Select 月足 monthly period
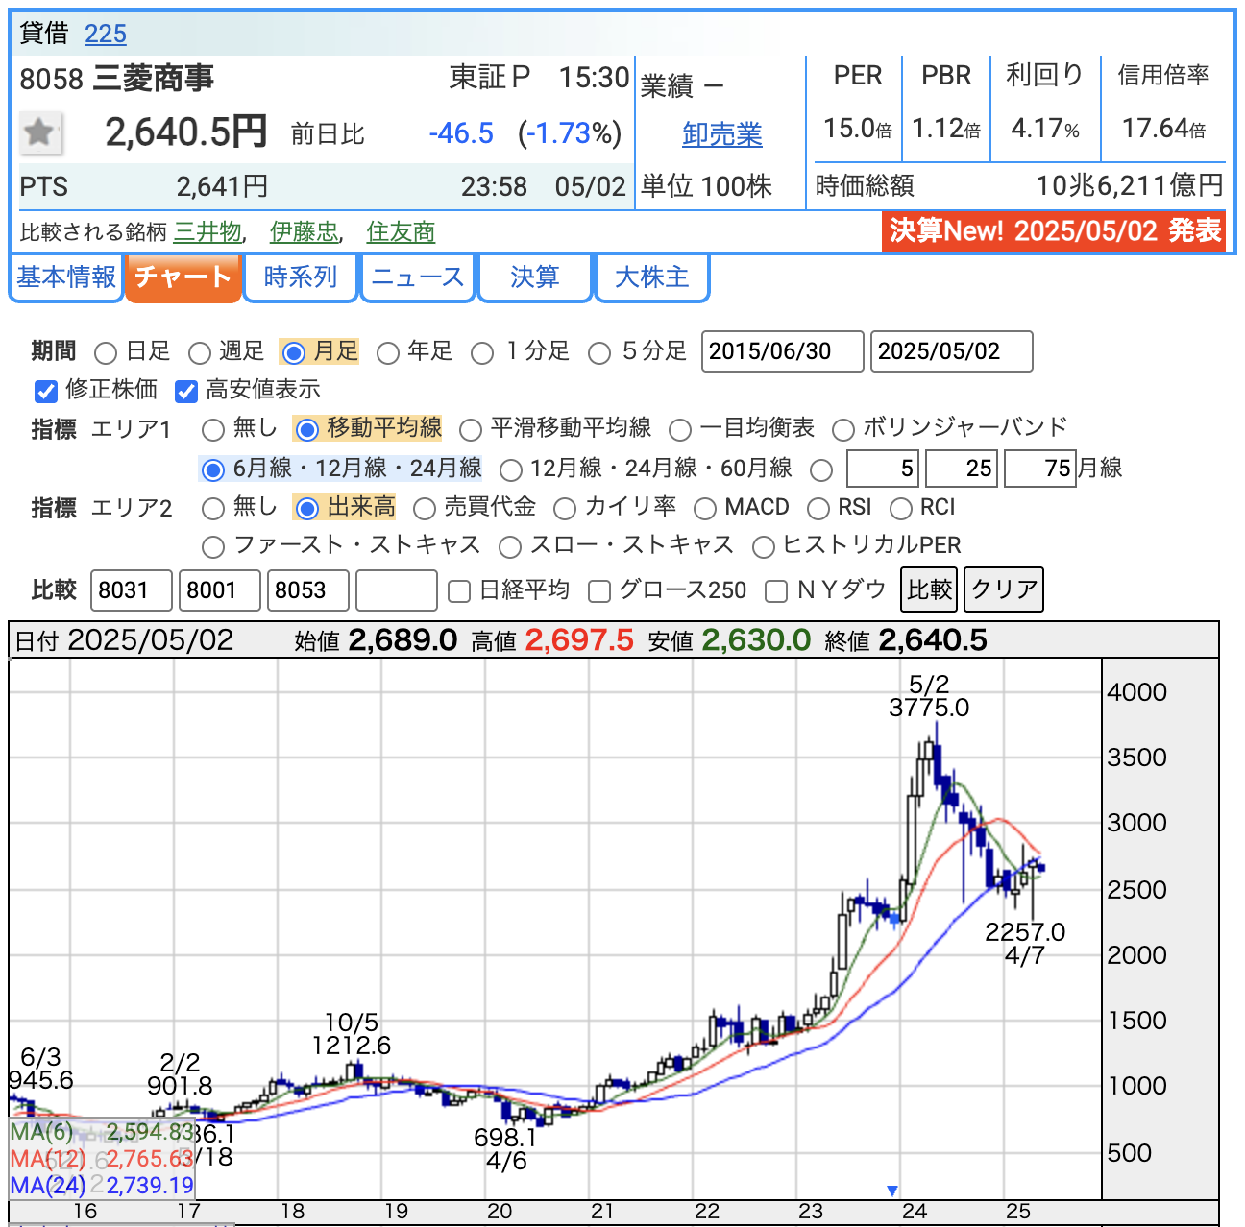 pyautogui.click(x=294, y=352)
